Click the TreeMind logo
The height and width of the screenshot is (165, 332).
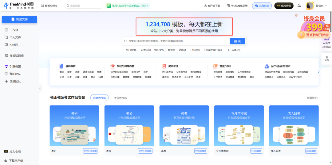(x=19, y=6)
